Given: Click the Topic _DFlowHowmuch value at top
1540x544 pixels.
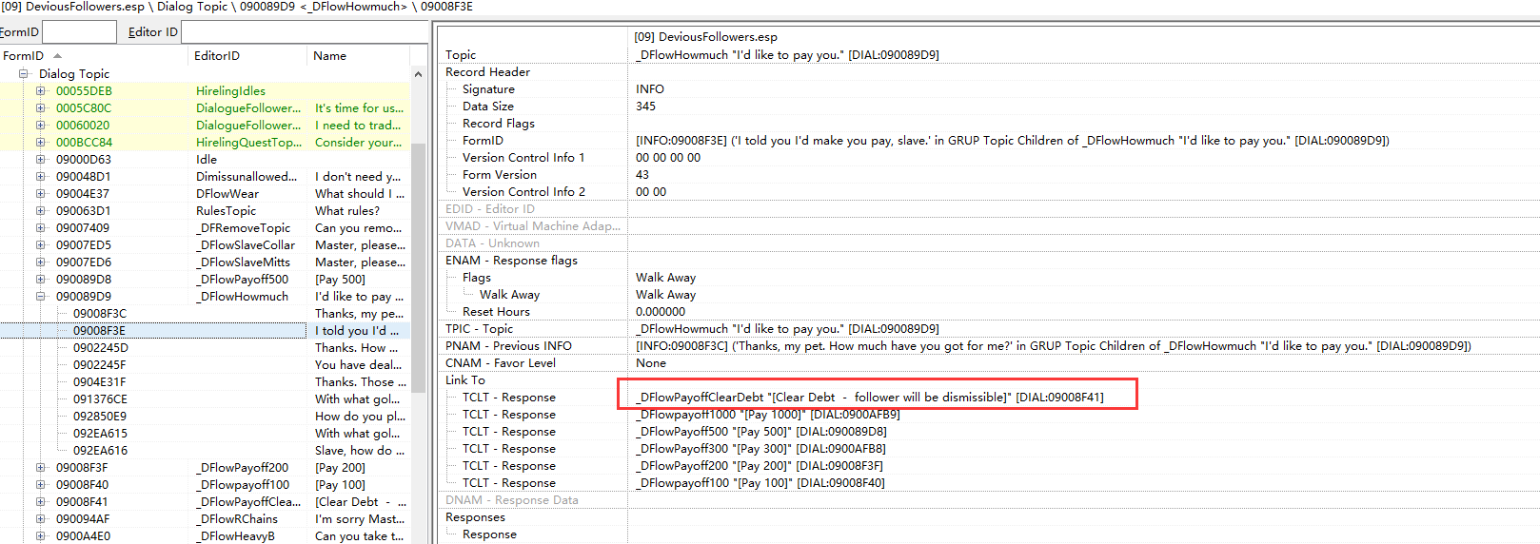Looking at the screenshot, I should click(x=787, y=54).
